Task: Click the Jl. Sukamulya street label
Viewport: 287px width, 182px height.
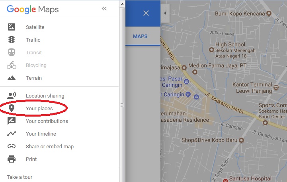Action: 222,33
